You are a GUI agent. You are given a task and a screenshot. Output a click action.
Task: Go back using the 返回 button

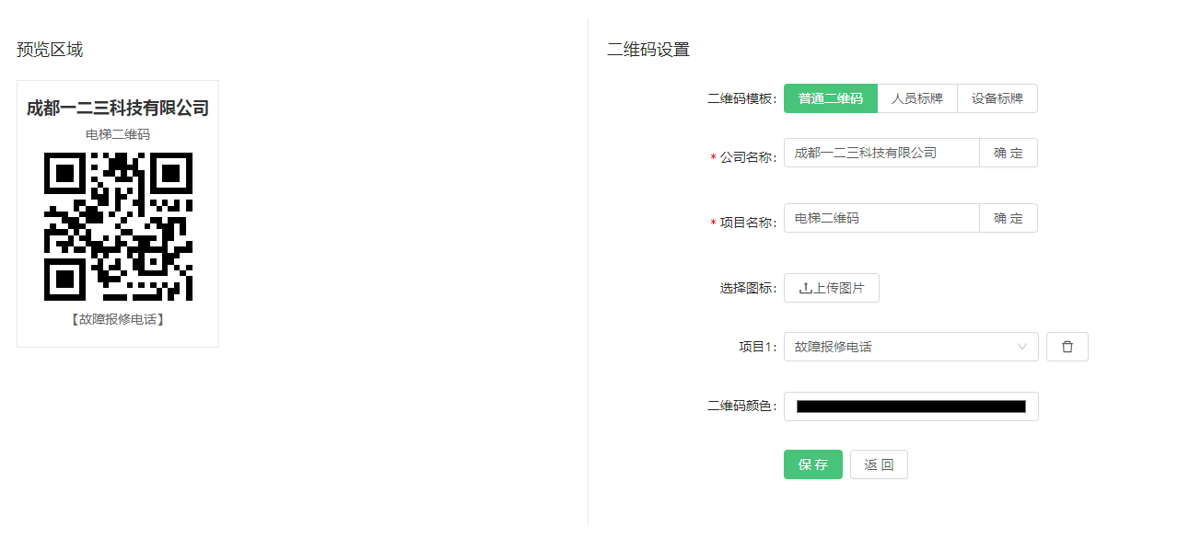879,464
